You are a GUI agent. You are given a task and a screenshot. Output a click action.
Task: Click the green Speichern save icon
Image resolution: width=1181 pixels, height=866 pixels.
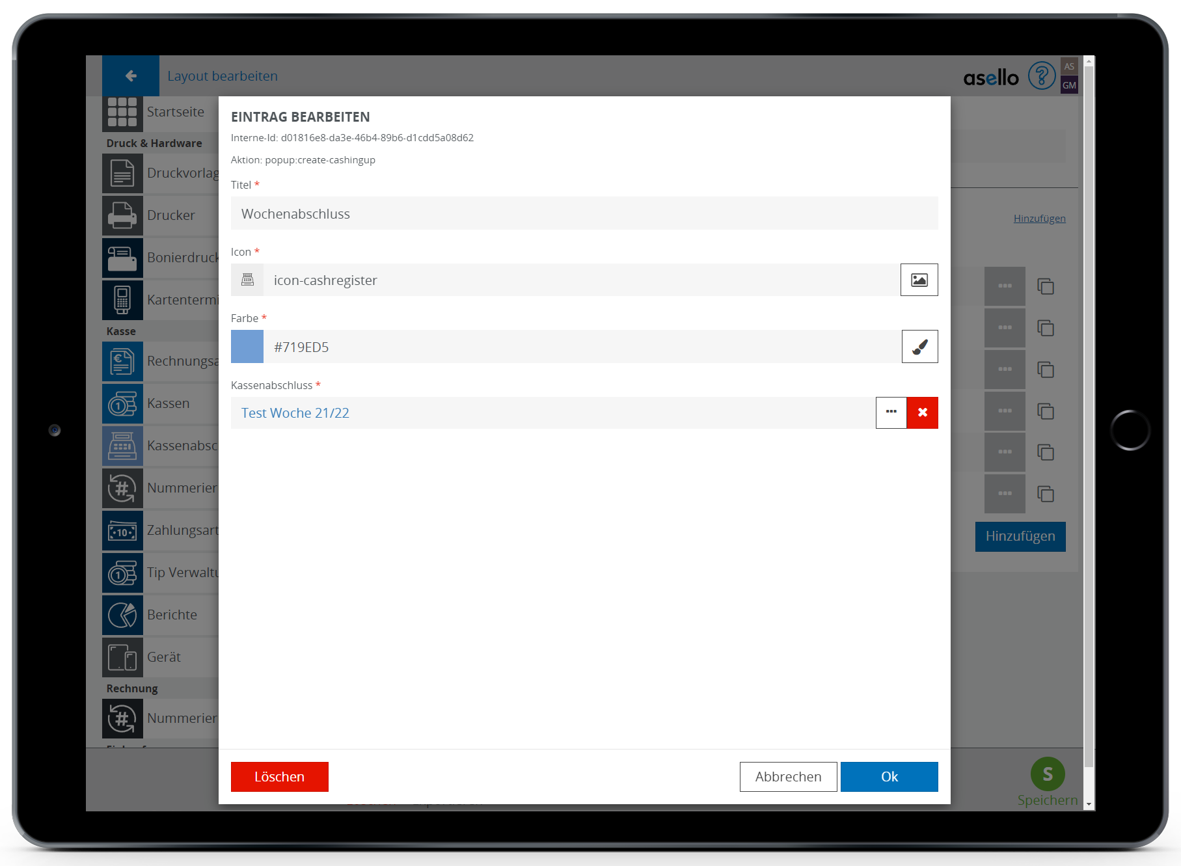coord(1047,774)
